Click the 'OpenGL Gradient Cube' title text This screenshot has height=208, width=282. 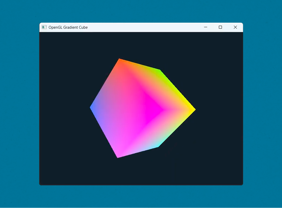(x=68, y=27)
